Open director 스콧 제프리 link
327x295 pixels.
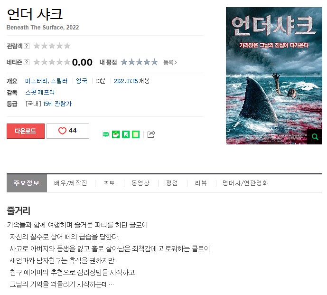point(40,92)
